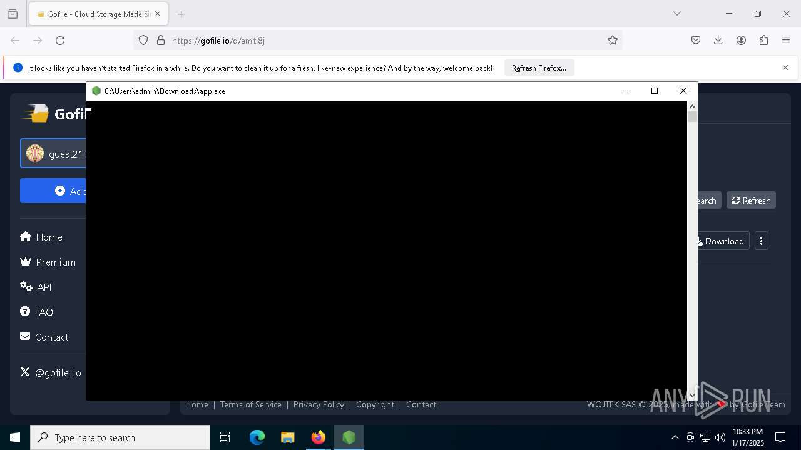Open the notification center icon
The width and height of the screenshot is (801, 450).
780,437
